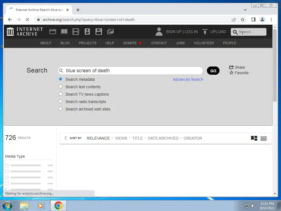The height and width of the screenshot is (211, 281).
Task: Click the Chrome taskbar icon
Action: tap(58, 206)
